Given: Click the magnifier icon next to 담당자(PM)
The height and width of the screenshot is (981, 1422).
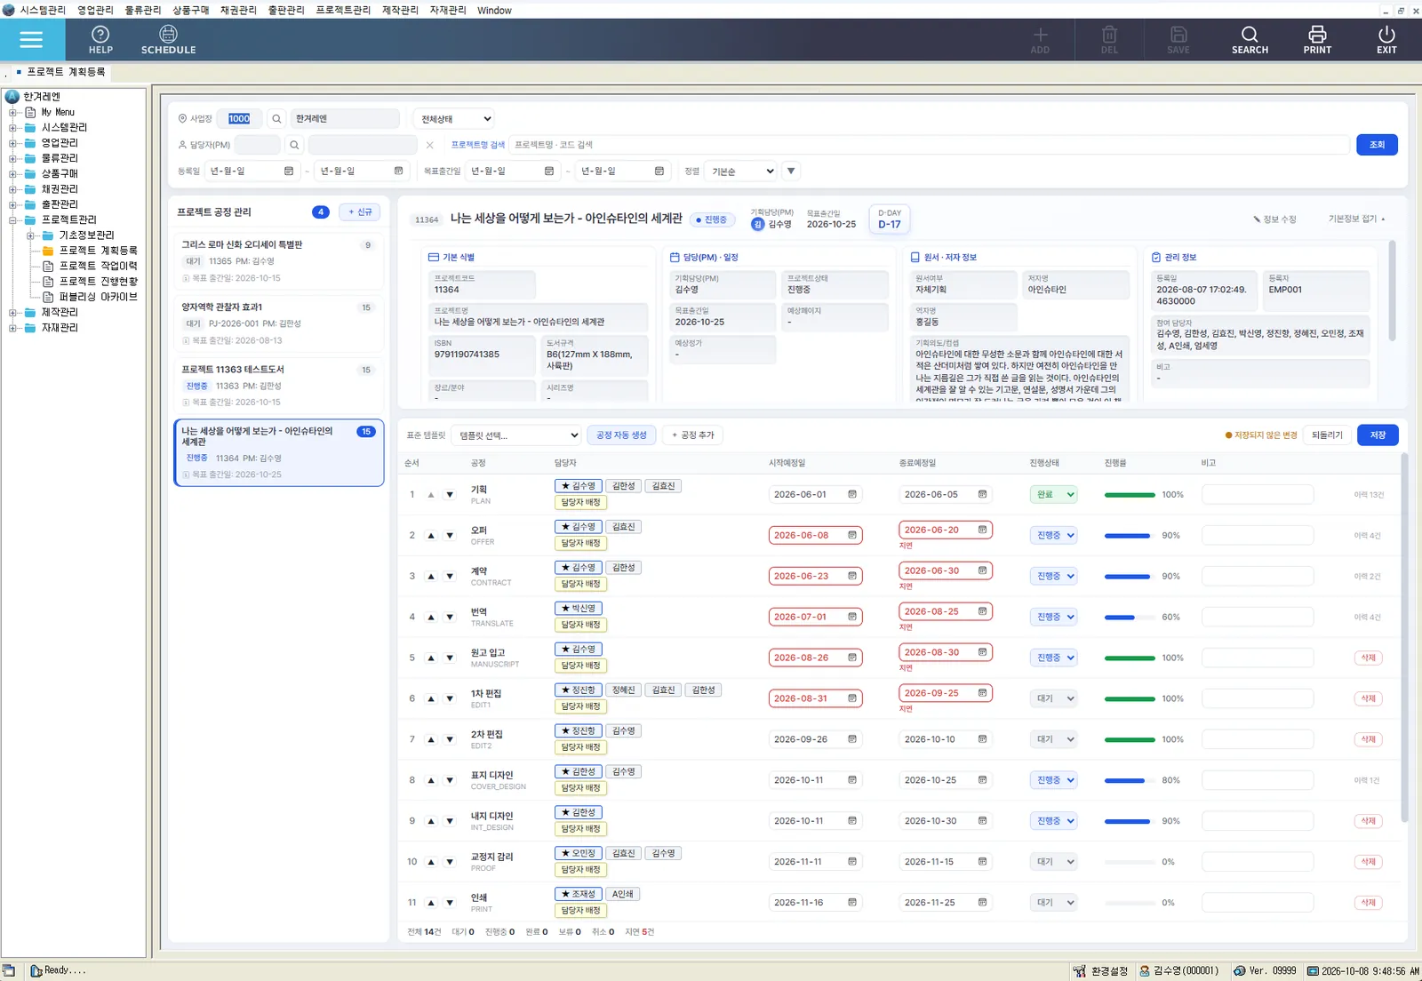Looking at the screenshot, I should (294, 145).
